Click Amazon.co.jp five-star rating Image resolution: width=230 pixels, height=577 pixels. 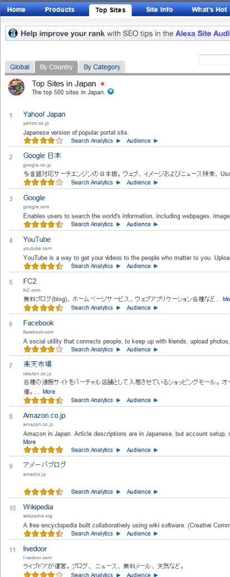(43, 450)
